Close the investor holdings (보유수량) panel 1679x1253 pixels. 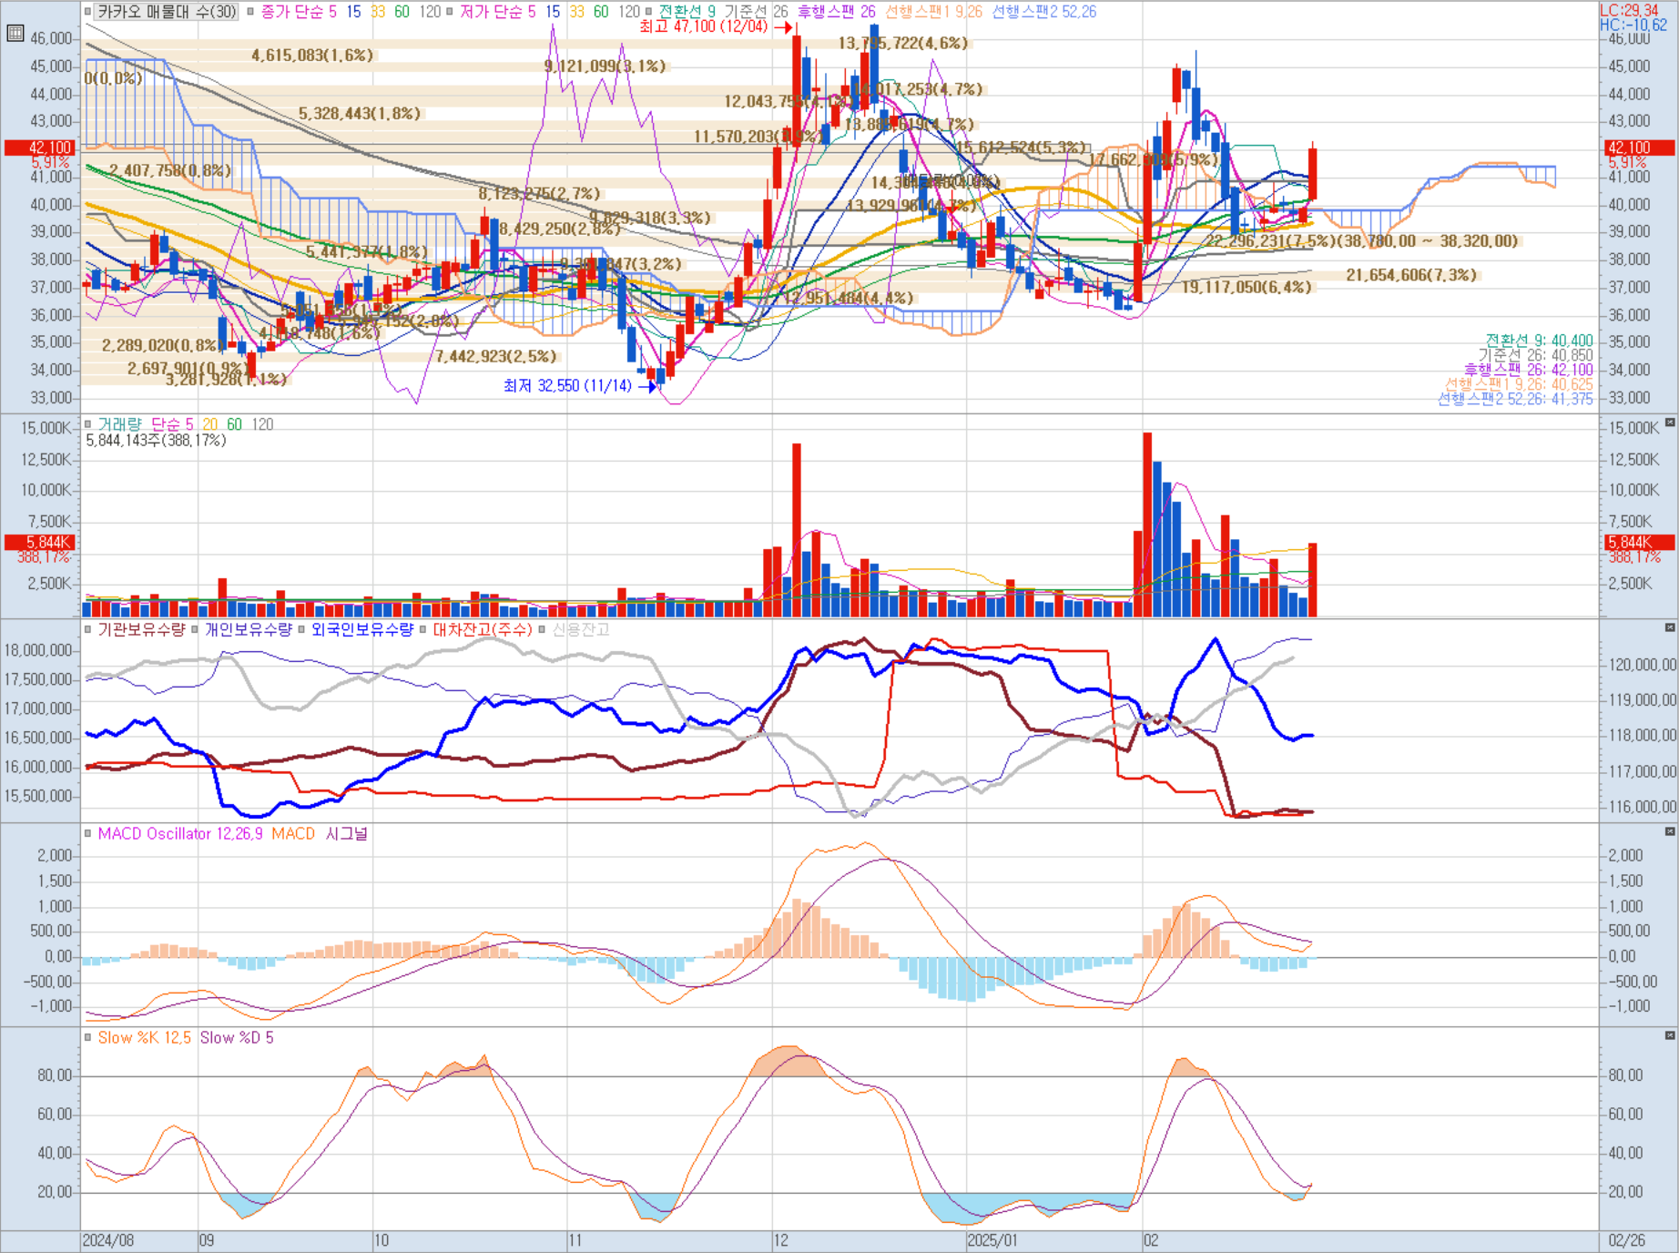tap(1670, 627)
